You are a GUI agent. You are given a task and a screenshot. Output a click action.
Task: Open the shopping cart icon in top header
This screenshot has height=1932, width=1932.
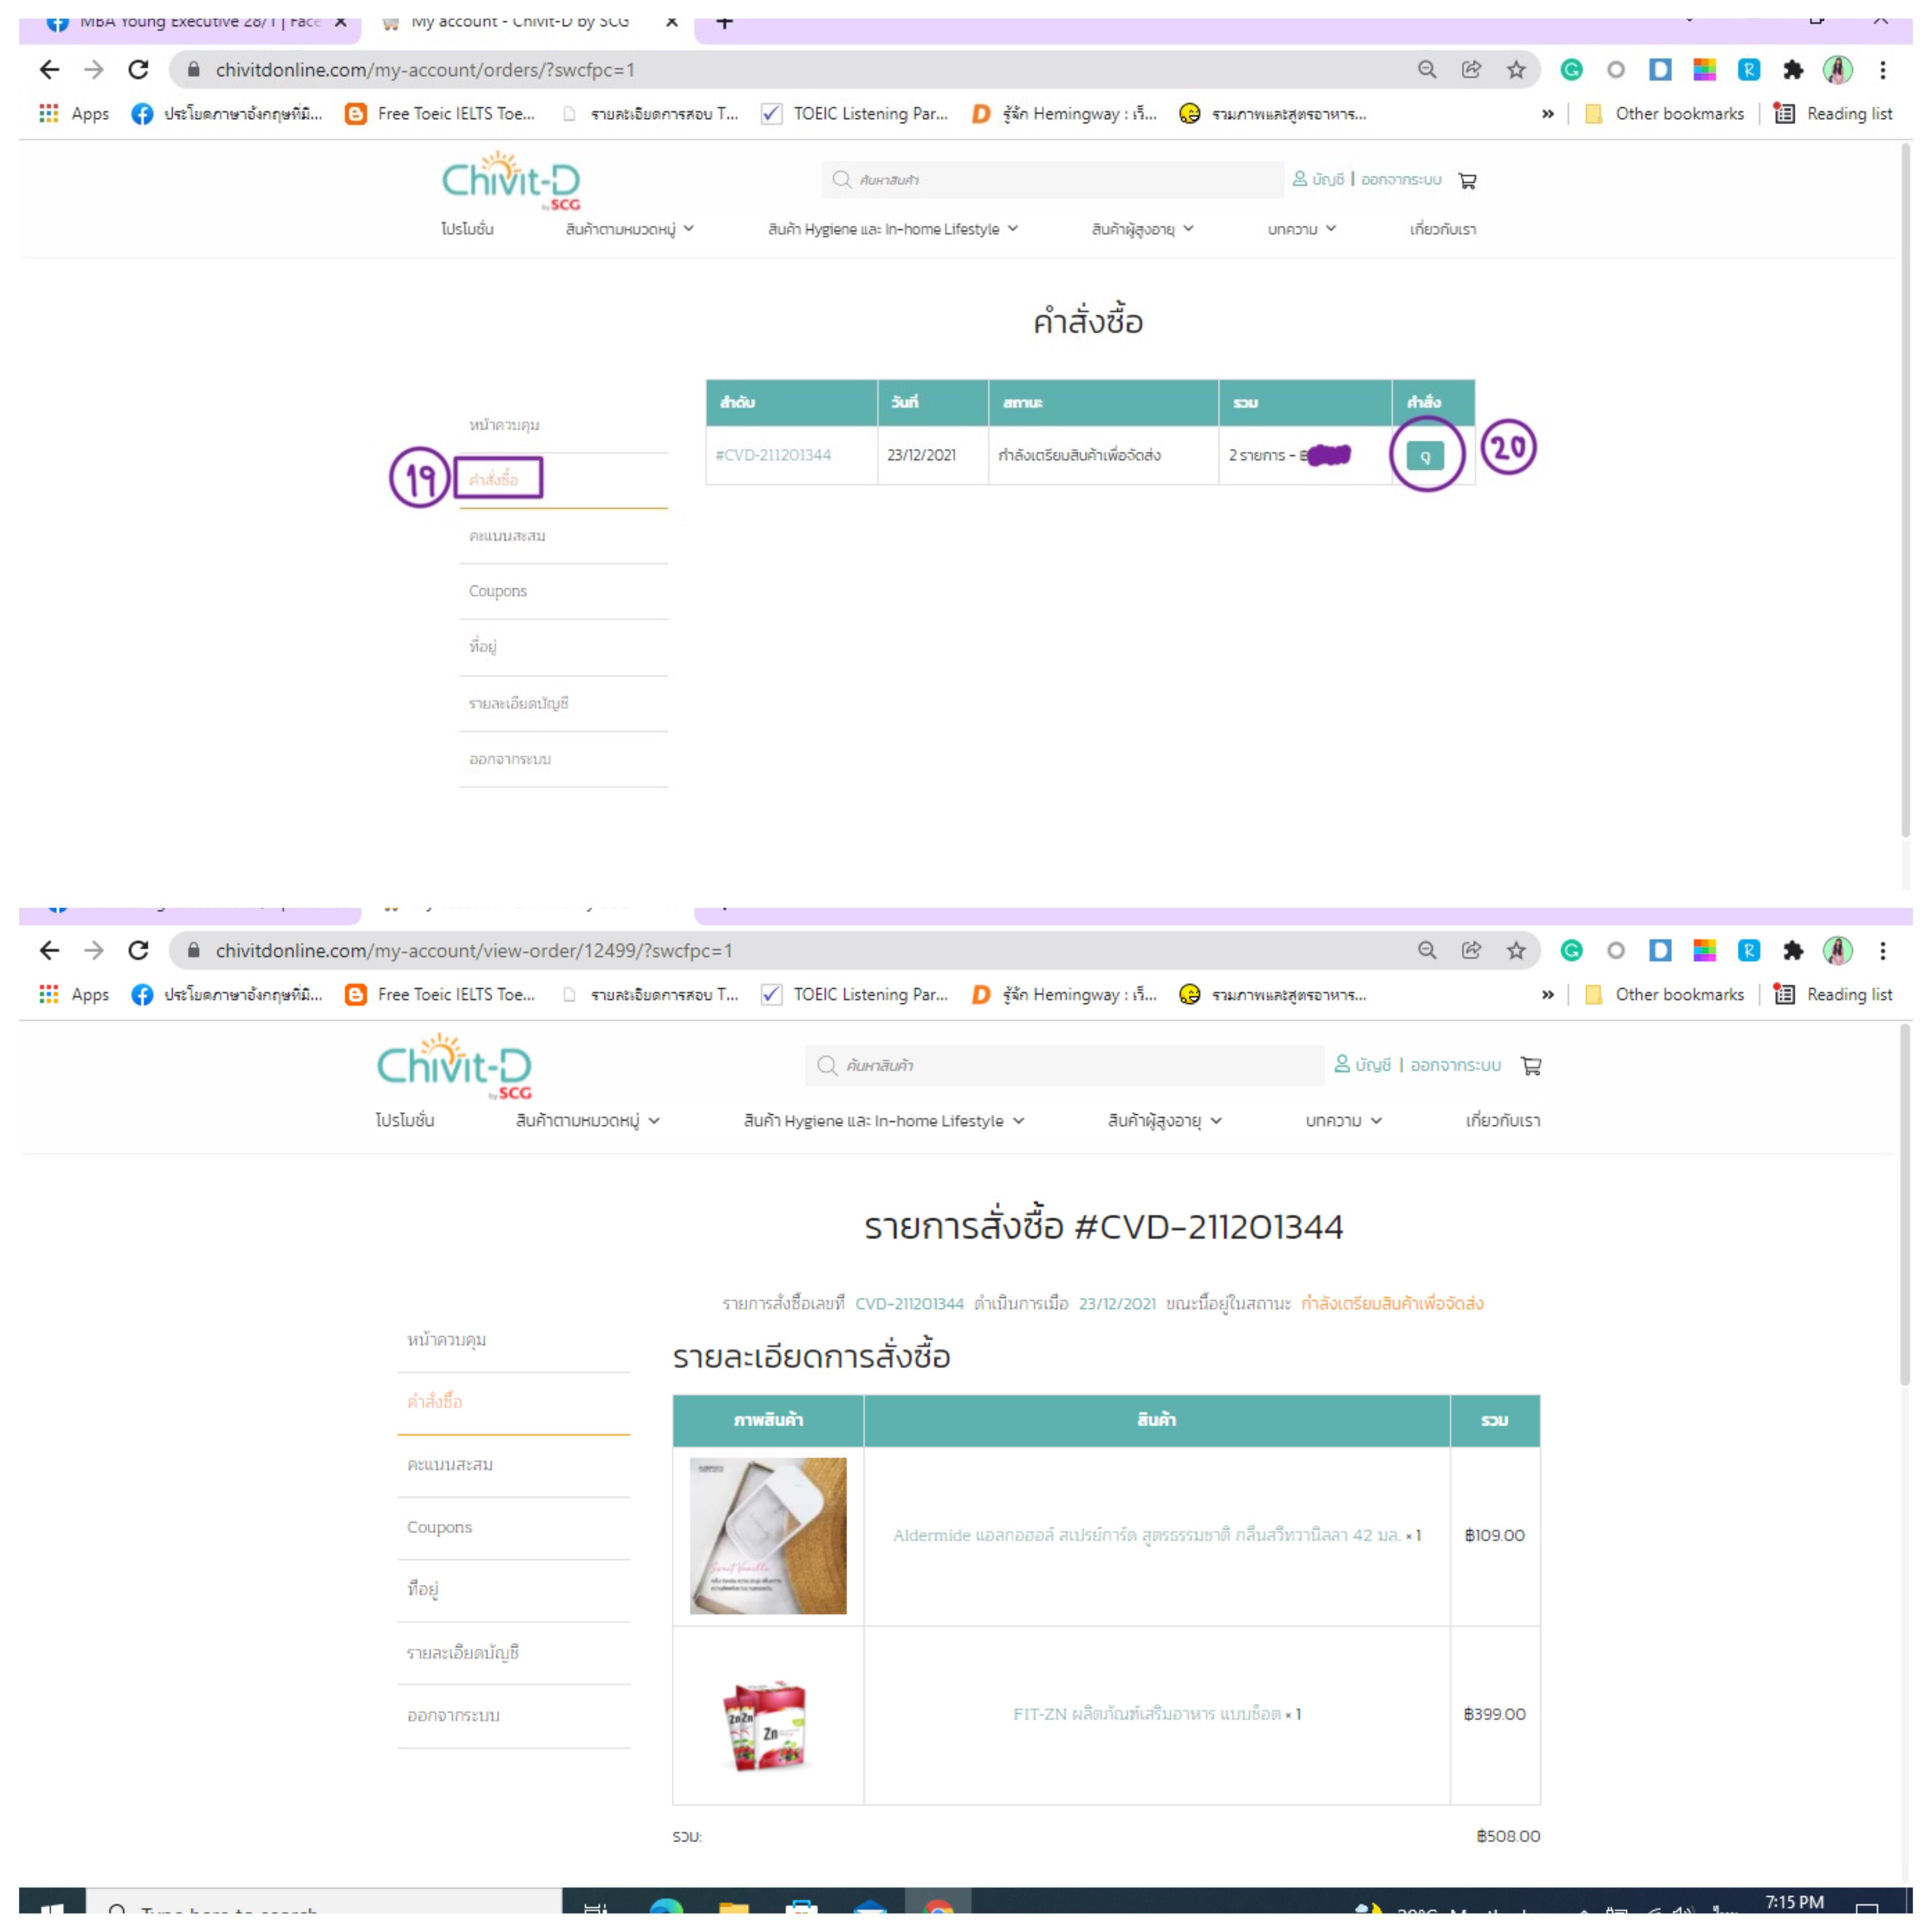click(x=1467, y=181)
